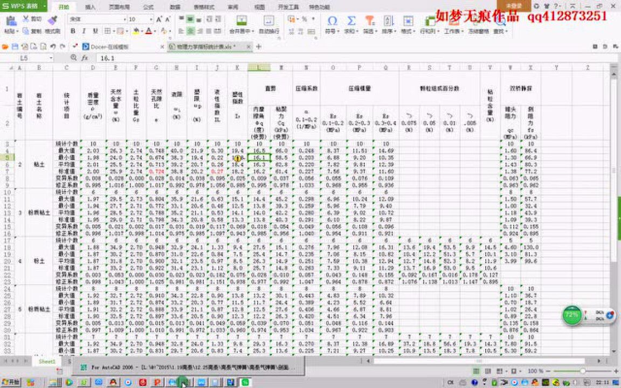
Task: Click the taskbar clock 22:11
Action: pos(602,383)
